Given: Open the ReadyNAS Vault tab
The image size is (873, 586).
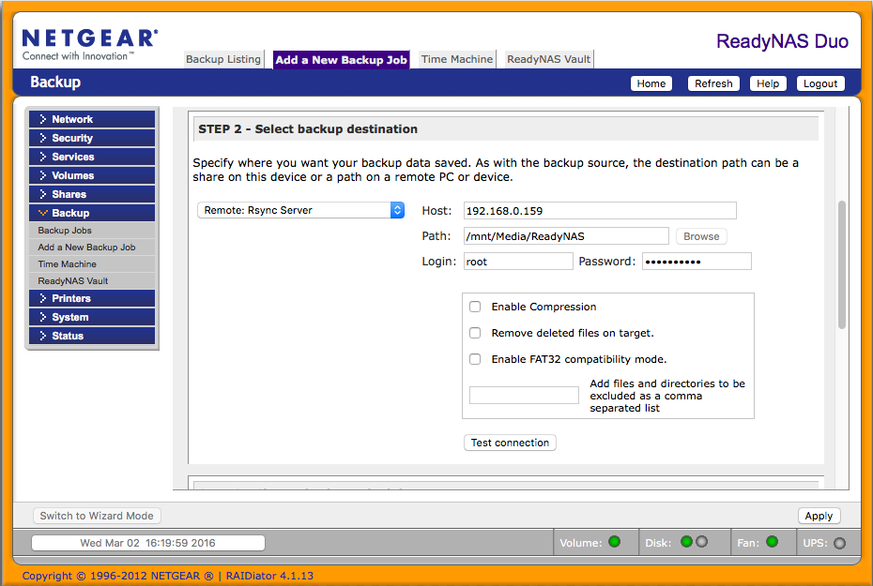Looking at the screenshot, I should coord(549,59).
